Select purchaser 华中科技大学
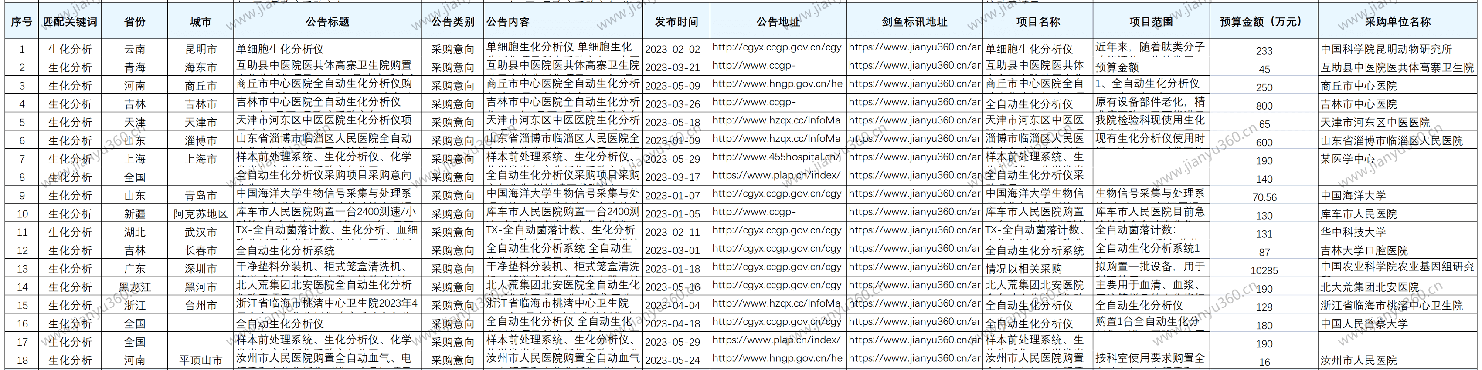The image size is (1482, 370). 1354,232
